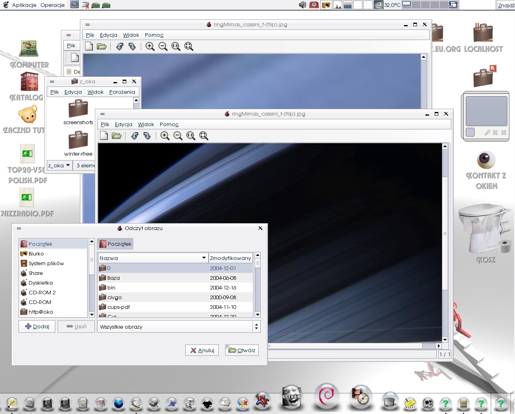Zoom out on front ringMimas image
The height and width of the screenshot is (414, 515).
178,136
